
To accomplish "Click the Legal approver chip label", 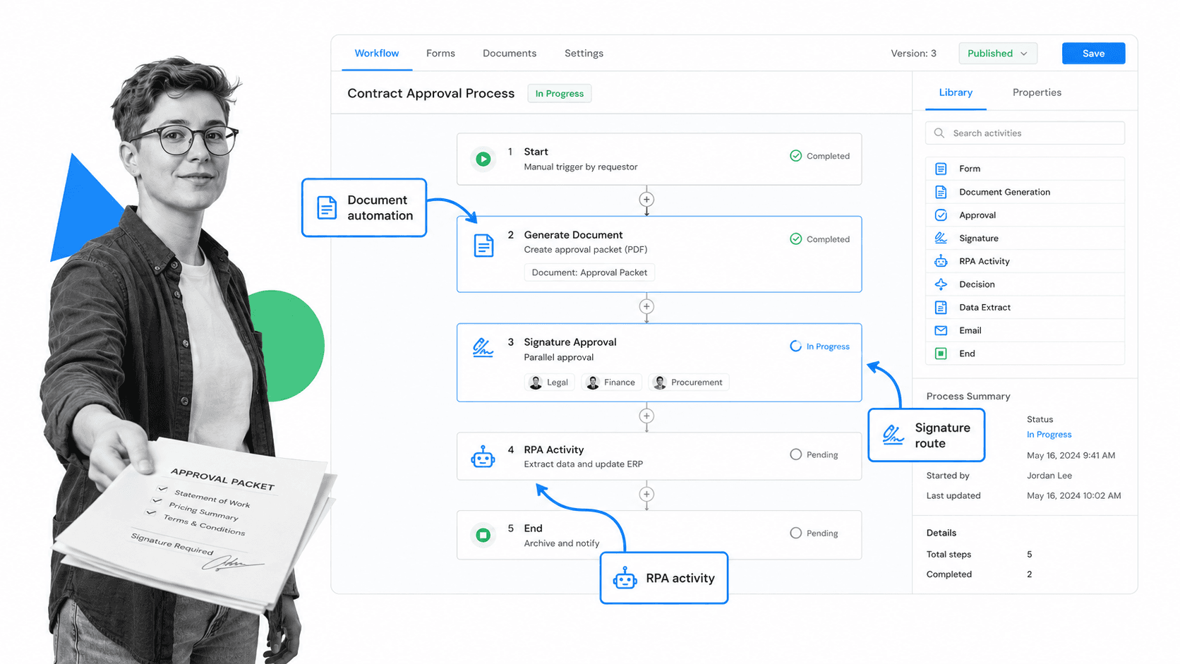I will click(x=558, y=382).
